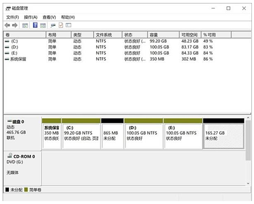
Task: Click the 86 % available cell
Action: 208,59
